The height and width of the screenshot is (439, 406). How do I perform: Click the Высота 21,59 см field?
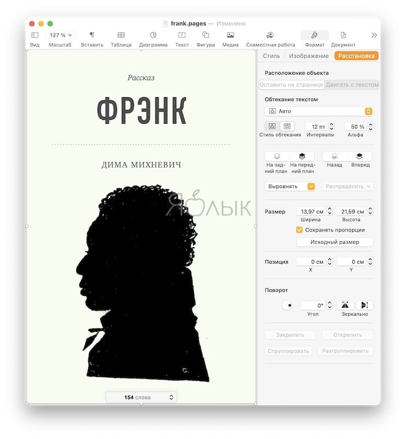click(x=352, y=212)
